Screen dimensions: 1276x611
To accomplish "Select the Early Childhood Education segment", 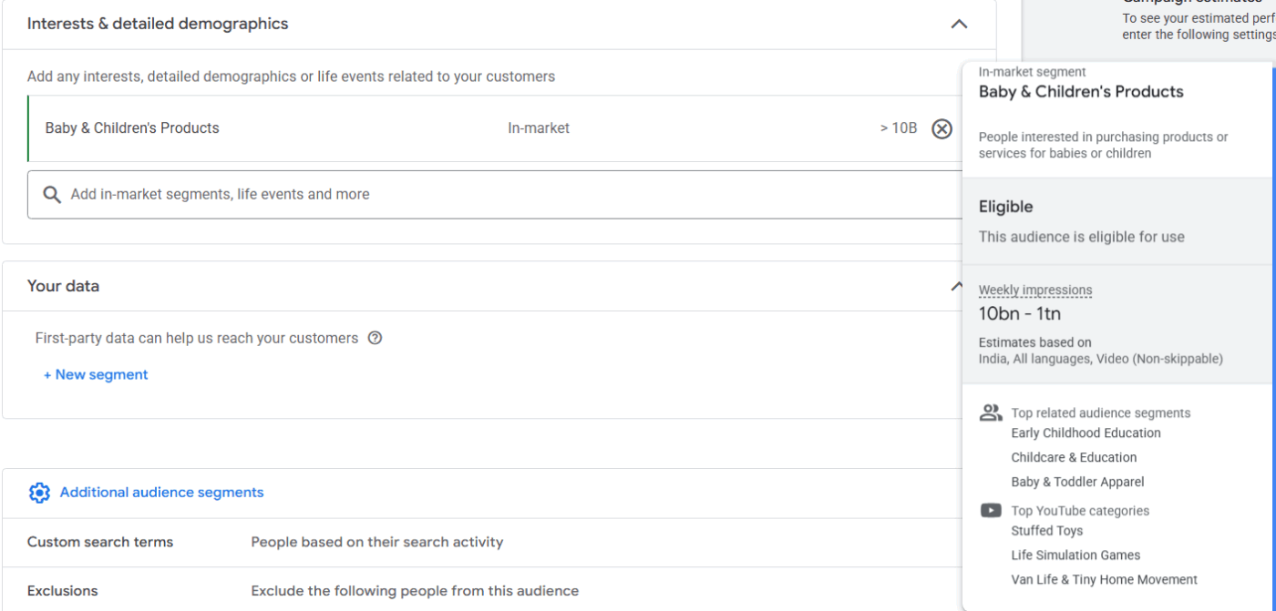I will click(1086, 433).
